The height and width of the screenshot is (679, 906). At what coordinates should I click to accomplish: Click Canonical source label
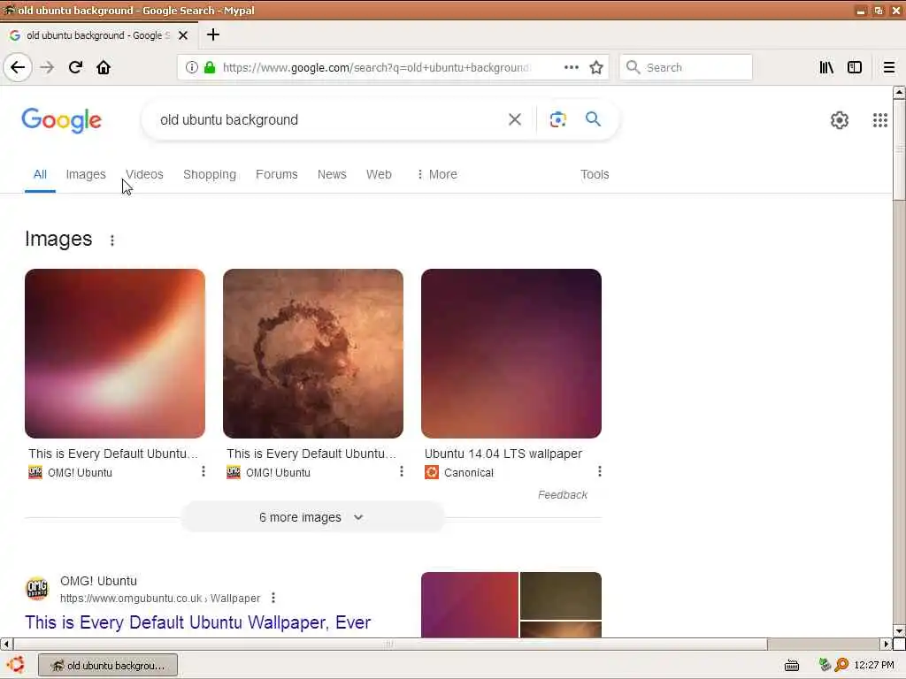coord(469,473)
